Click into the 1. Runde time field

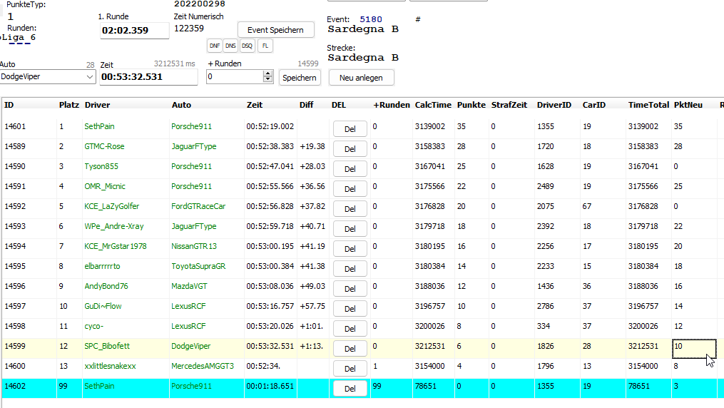pyautogui.click(x=134, y=31)
